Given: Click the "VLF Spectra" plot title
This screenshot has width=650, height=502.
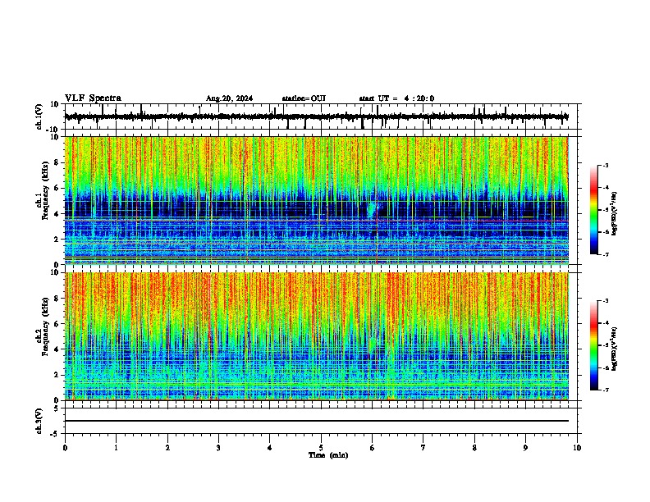Looking at the screenshot, I should tap(93, 98).
